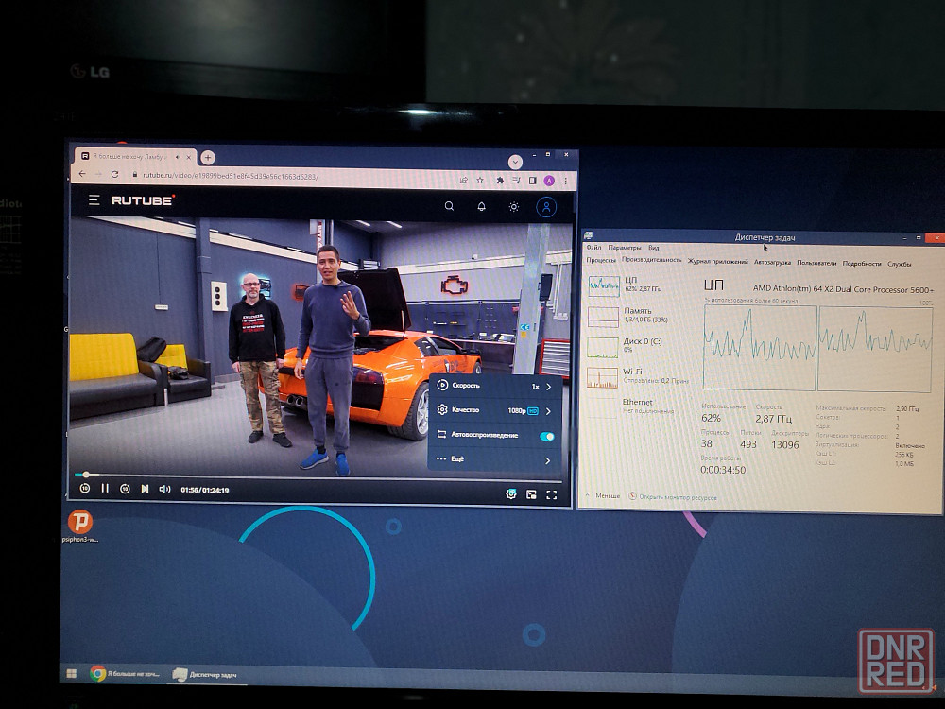Select Диск 0 (C:) performance item
The width and height of the screenshot is (945, 709).
[639, 345]
